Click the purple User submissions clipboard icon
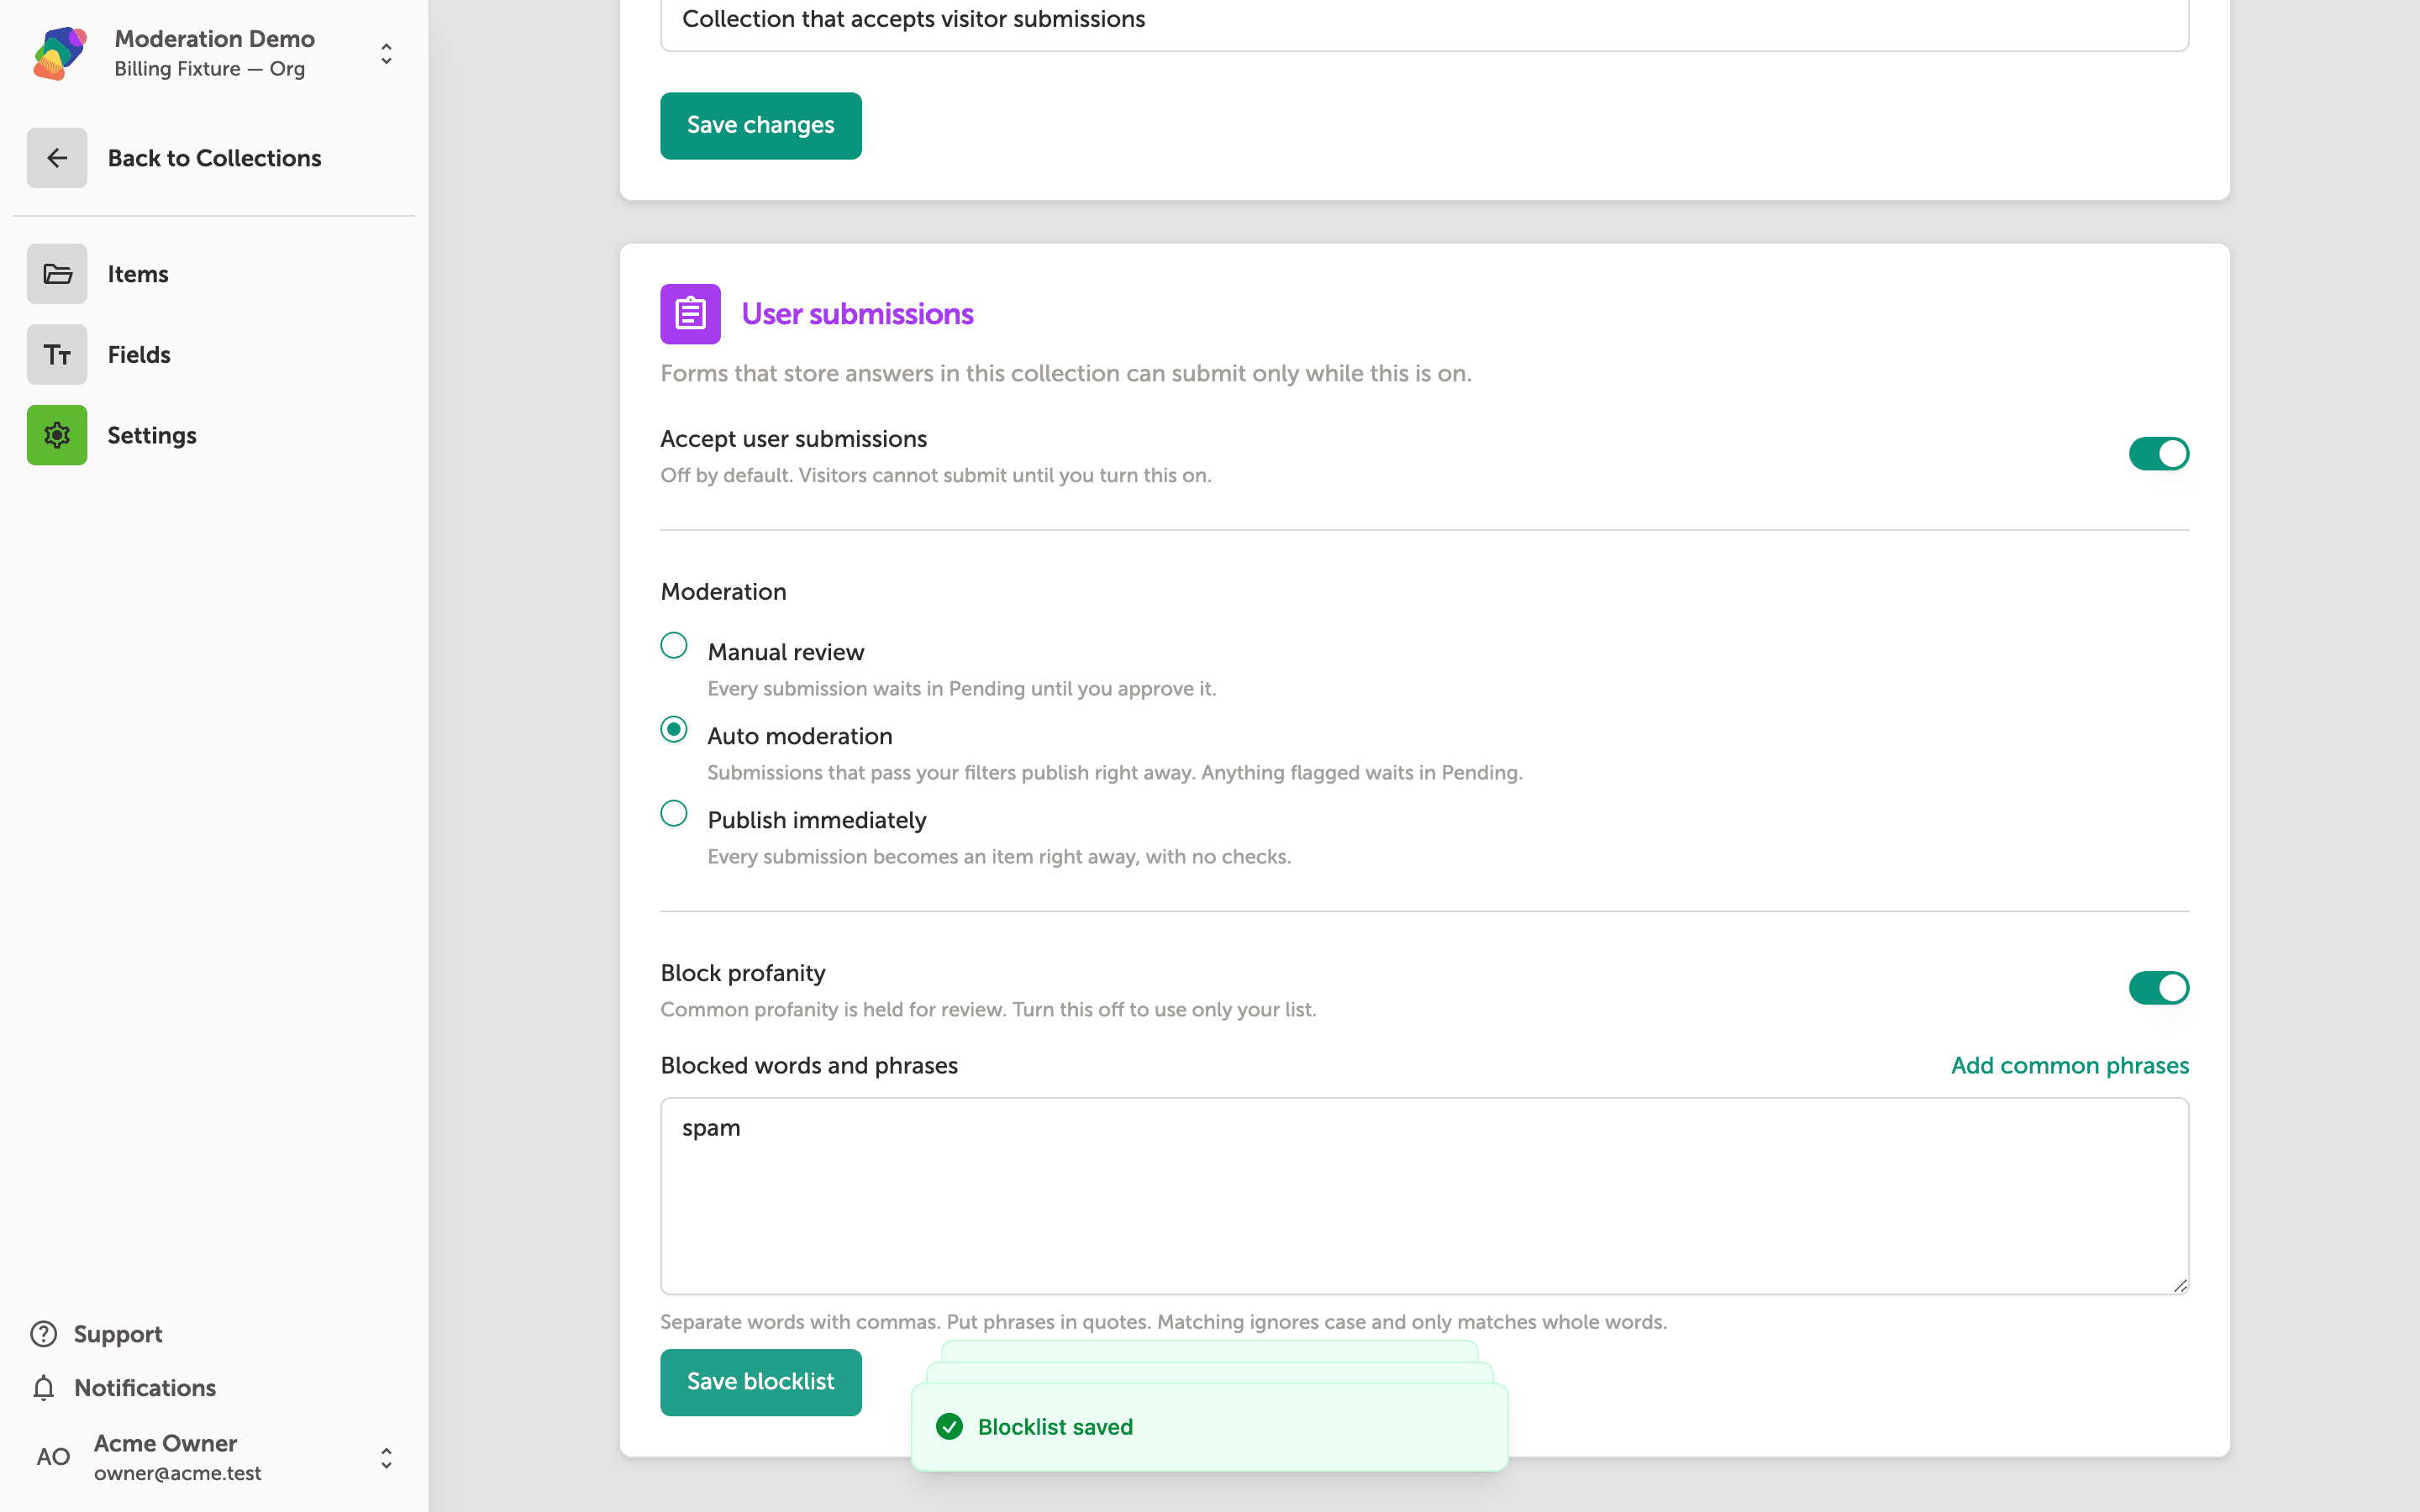 click(690, 314)
